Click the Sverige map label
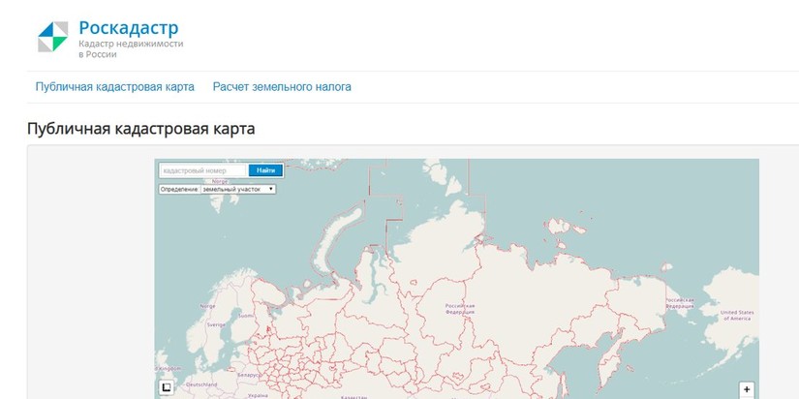 coord(216,324)
